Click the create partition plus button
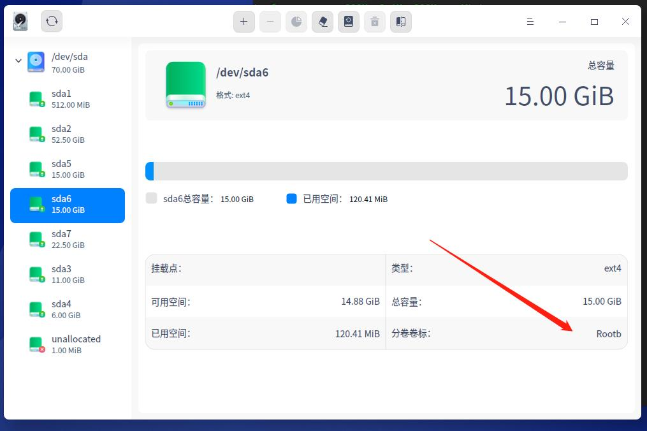 point(244,22)
